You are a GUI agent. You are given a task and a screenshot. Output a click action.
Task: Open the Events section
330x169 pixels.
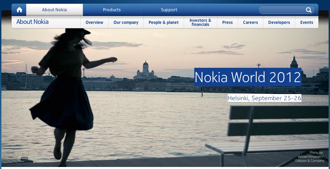pyautogui.click(x=306, y=22)
